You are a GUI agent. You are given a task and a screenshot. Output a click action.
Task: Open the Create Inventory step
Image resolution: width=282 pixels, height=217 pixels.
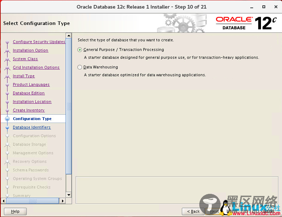(x=29, y=110)
